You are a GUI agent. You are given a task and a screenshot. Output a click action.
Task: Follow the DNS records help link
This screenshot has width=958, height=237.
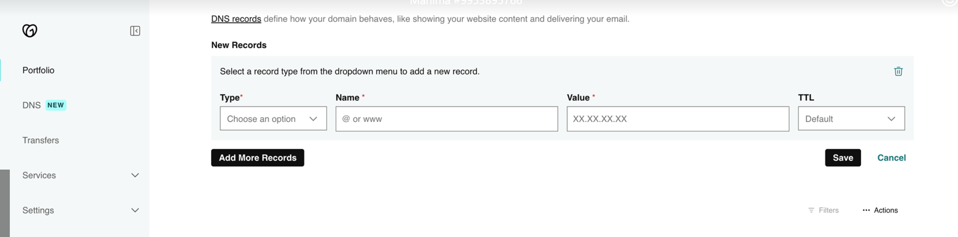pos(236,19)
